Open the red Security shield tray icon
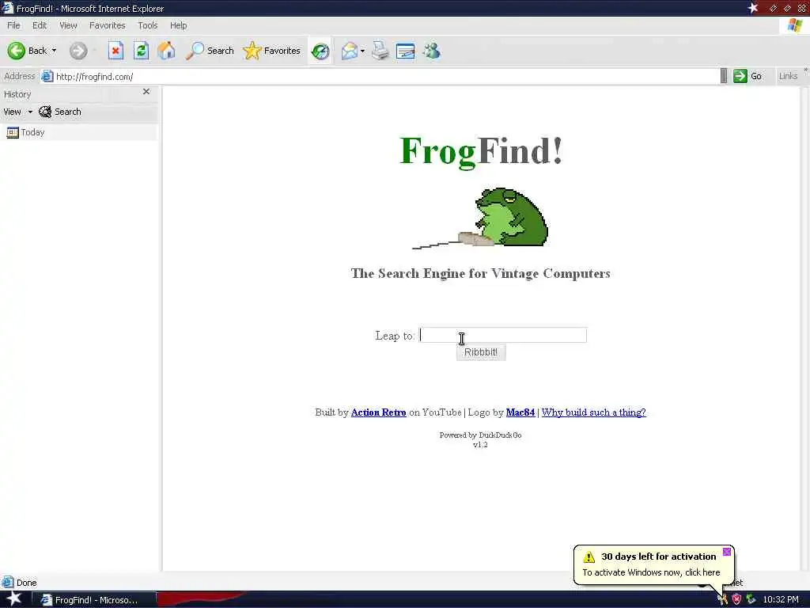810x608 pixels. click(x=736, y=600)
